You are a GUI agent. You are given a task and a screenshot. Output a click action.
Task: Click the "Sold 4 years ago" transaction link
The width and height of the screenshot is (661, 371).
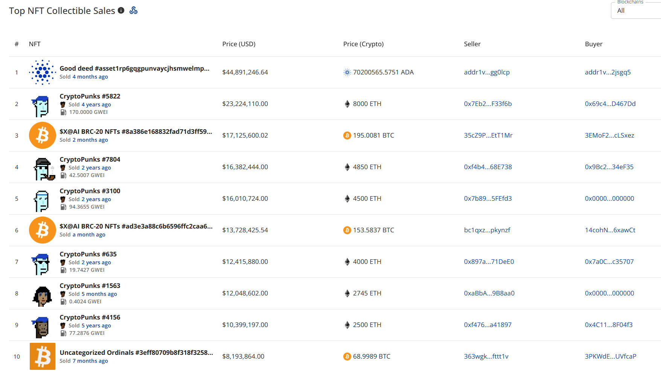[96, 104]
